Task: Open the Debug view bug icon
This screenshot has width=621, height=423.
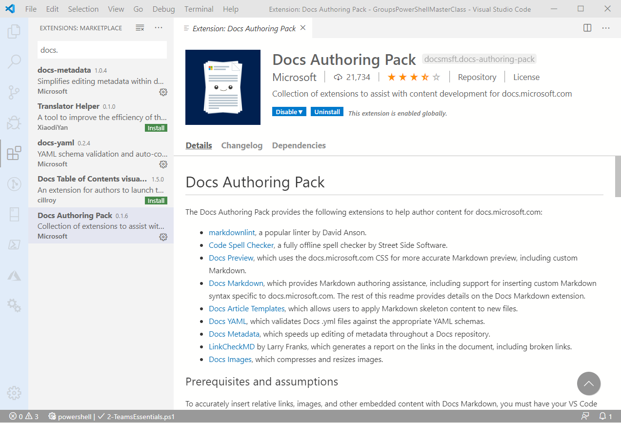Action: point(14,122)
